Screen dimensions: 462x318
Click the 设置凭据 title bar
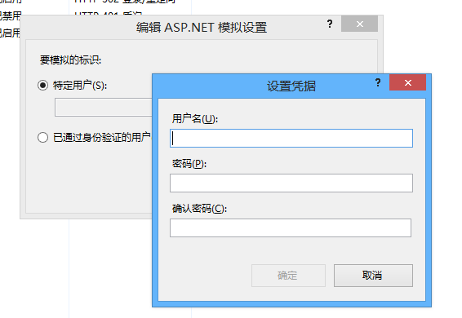click(x=291, y=86)
